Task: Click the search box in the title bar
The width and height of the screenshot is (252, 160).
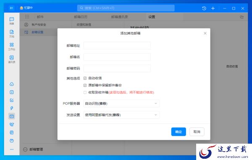Action: (126, 8)
